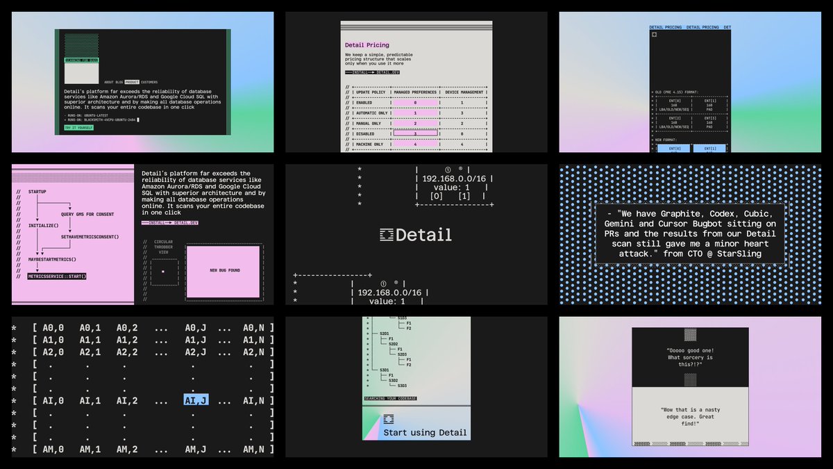The width and height of the screenshot is (833, 469).
Task: Select the S3D2 tree node
Action: (x=394, y=381)
